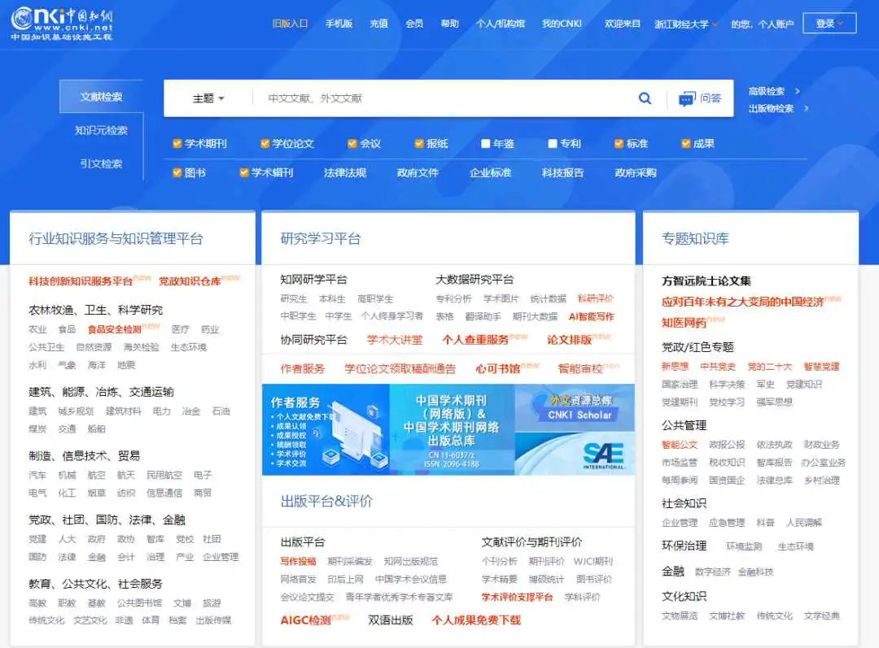Open 个人查重服务 link

475,340
